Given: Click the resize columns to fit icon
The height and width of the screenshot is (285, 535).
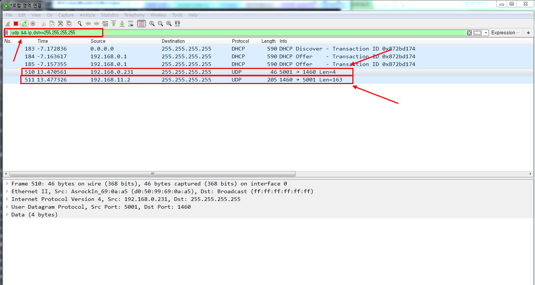Looking at the screenshot, I should (x=177, y=24).
